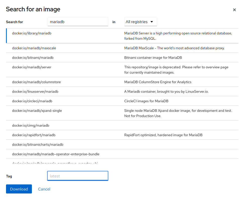Click the RapidFort optimized image description

tap(163, 135)
